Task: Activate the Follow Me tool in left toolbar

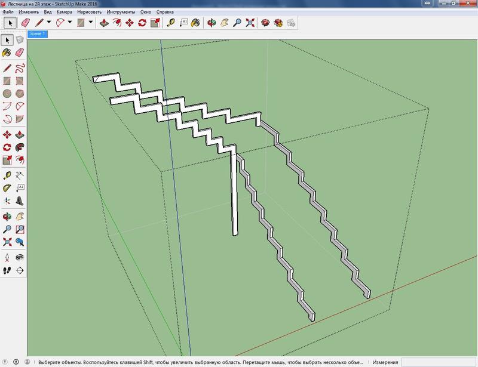Action: click(20, 147)
